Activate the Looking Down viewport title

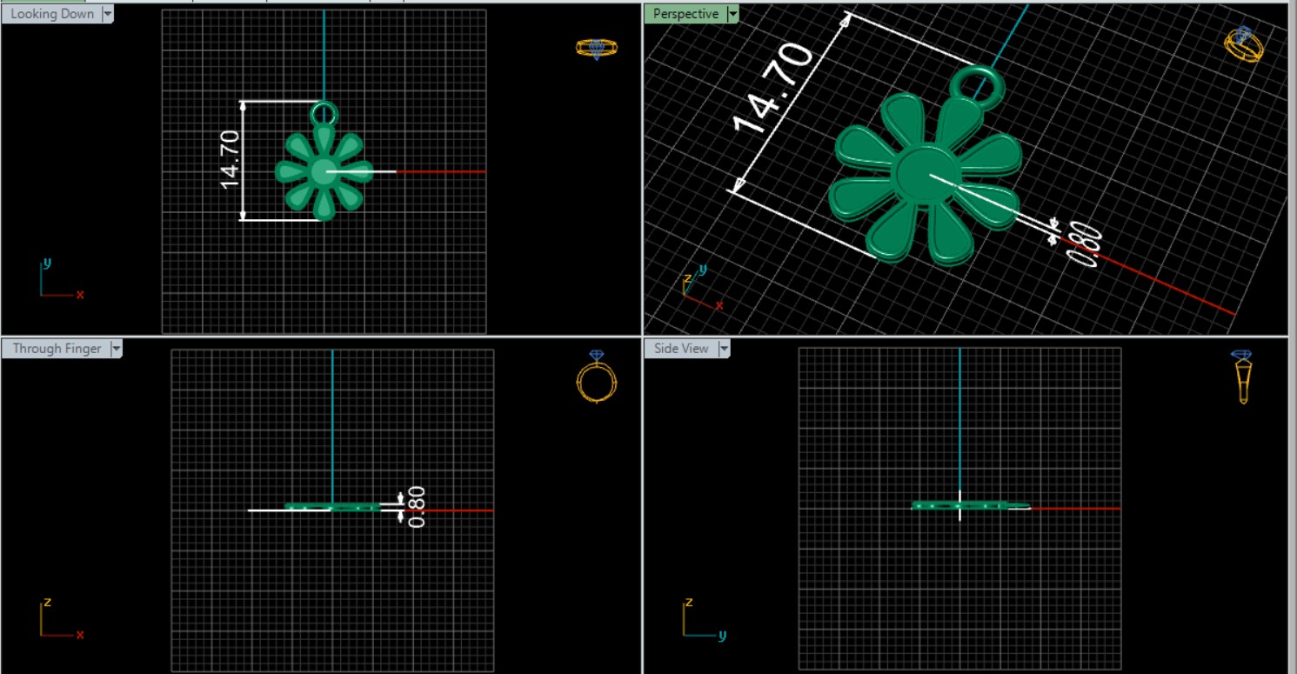tap(52, 14)
